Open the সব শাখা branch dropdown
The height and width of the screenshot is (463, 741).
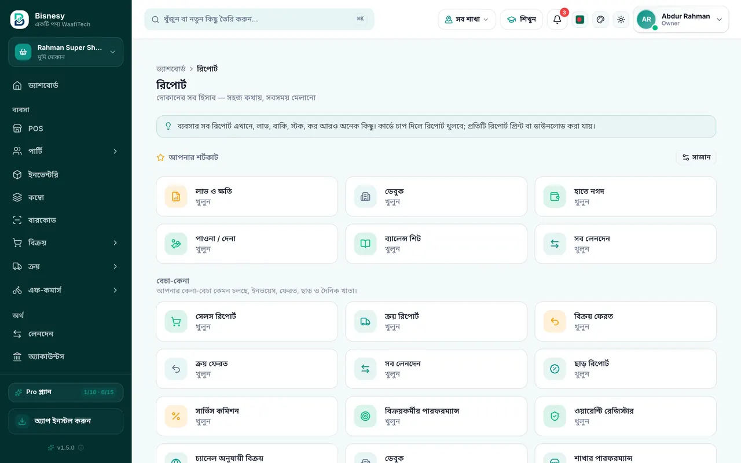(x=467, y=20)
